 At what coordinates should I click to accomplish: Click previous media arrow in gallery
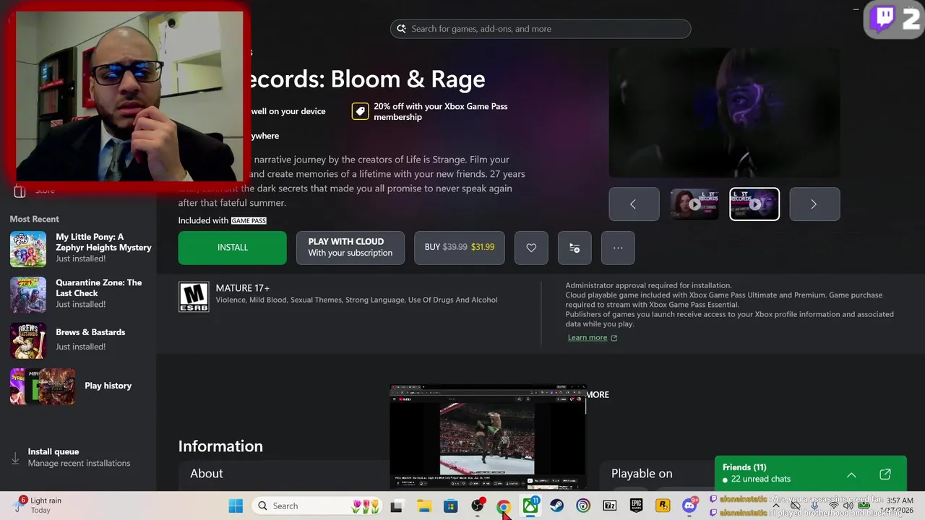point(634,204)
